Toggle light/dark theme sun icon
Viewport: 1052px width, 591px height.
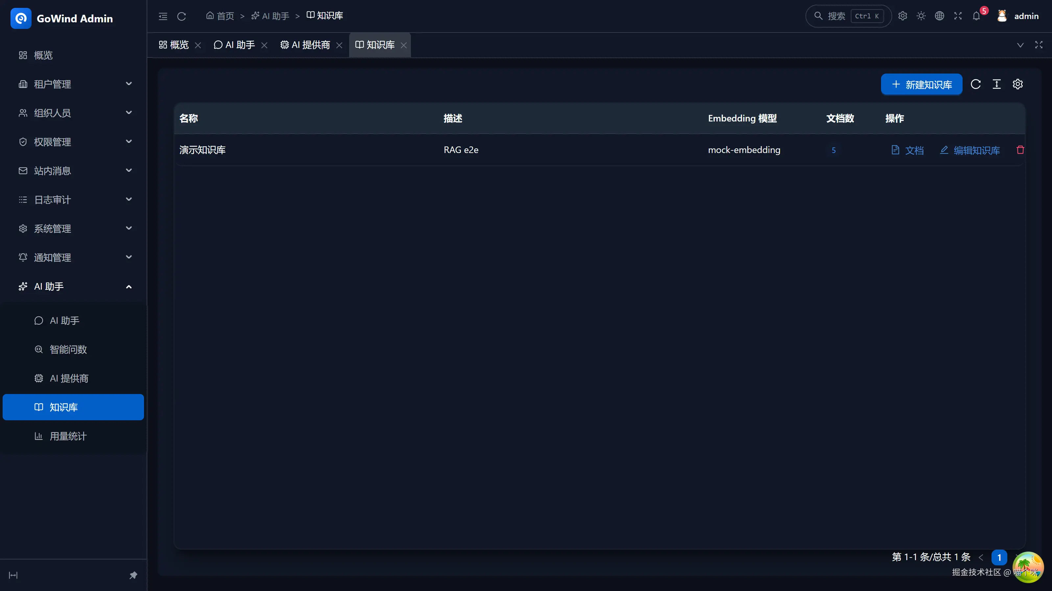(x=921, y=16)
